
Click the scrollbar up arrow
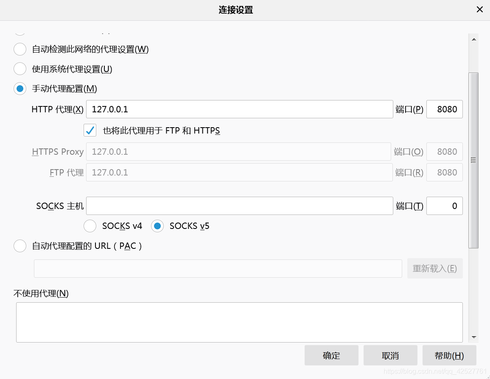pyautogui.click(x=474, y=39)
